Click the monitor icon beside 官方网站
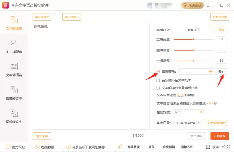 pos(7,147)
